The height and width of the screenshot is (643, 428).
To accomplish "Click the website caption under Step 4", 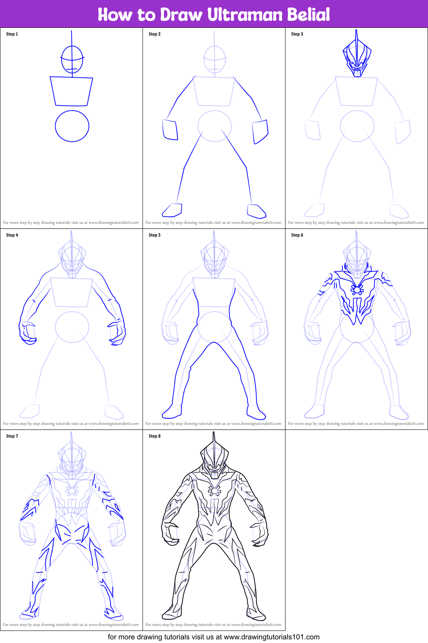I will (71, 423).
